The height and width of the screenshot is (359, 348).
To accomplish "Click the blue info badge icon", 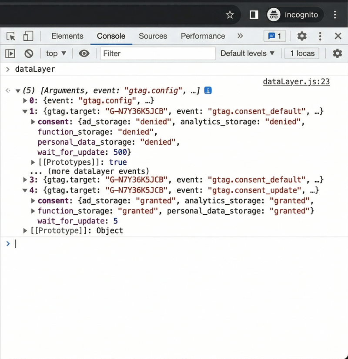I will (x=208, y=90).
